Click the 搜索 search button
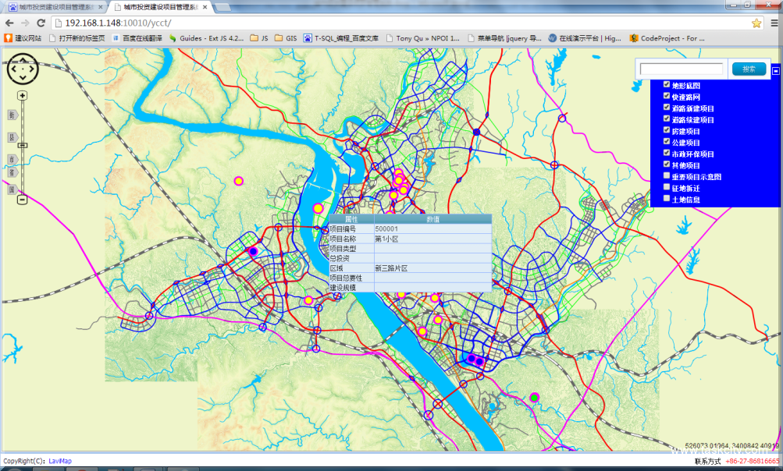The height and width of the screenshot is (471, 783). (749, 69)
